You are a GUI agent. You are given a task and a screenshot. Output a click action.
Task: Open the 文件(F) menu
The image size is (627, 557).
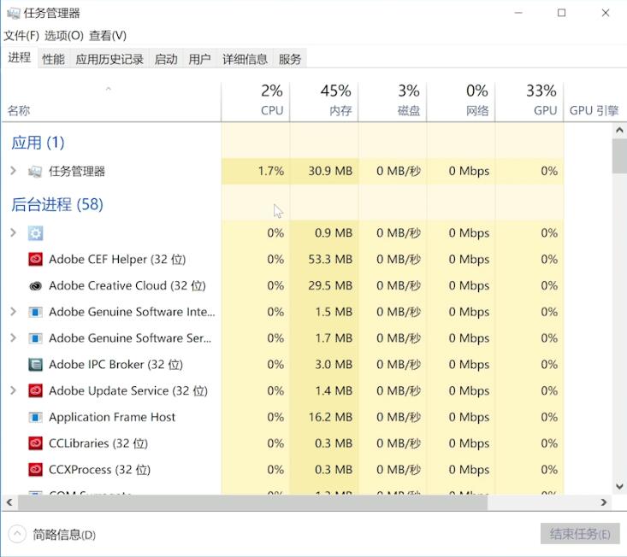tap(21, 36)
